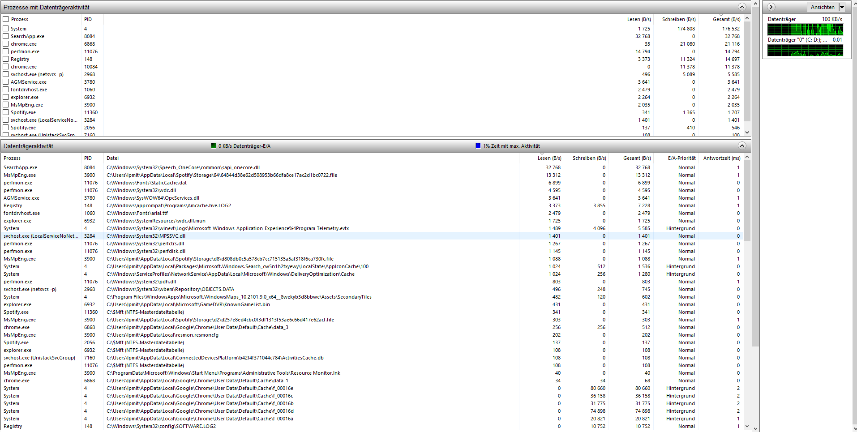Screen dimensions: 857x432
Task: Select the MPSSVC.dll file row
Action: pos(372,236)
